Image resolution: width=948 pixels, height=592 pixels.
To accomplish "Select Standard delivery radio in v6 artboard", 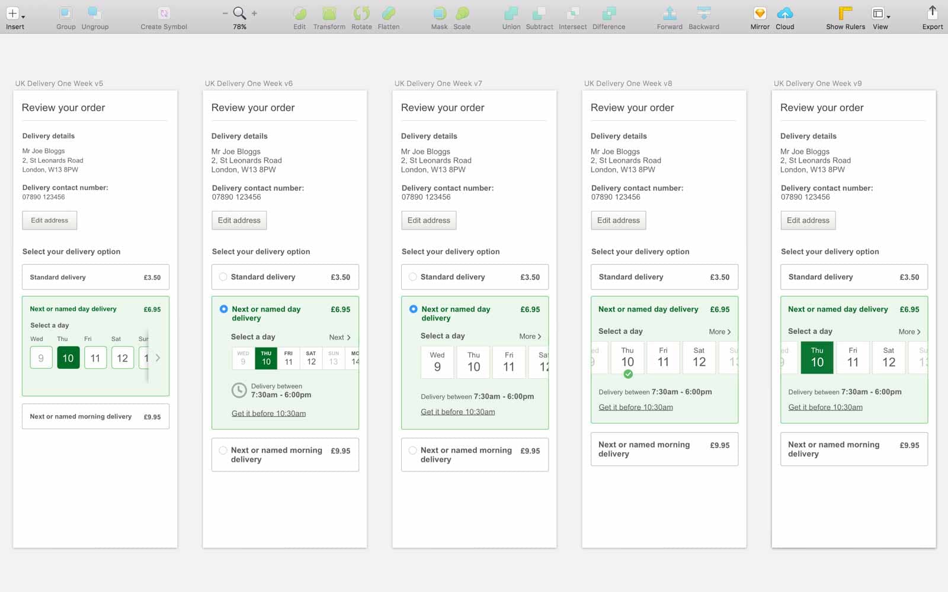I will (223, 277).
